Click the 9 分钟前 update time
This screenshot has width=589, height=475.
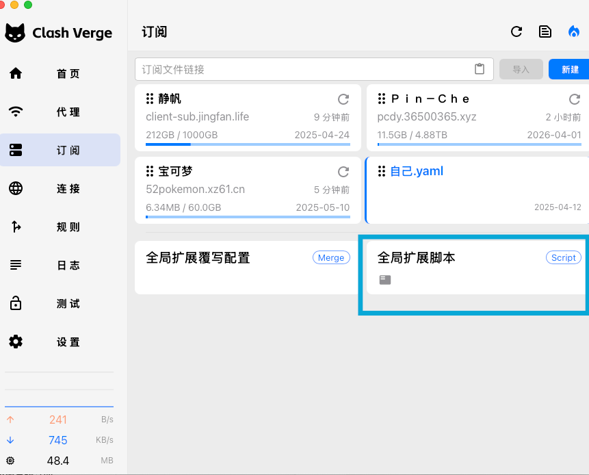click(x=332, y=117)
